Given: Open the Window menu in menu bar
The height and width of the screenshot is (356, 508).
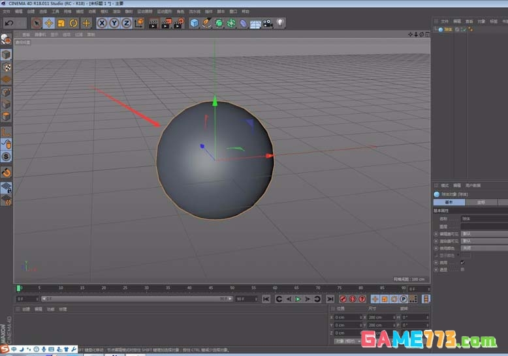Looking at the screenshot, I should pyautogui.click(x=234, y=11).
